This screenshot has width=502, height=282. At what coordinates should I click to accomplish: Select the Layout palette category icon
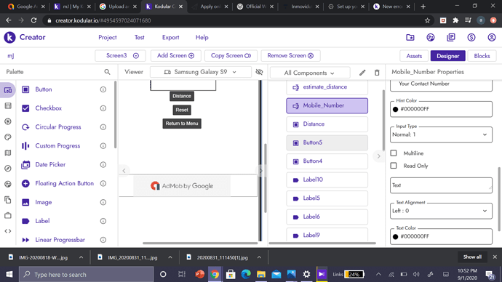8,106
